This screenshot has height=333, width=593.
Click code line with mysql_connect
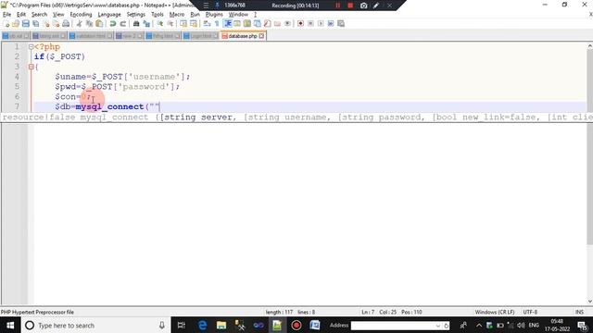click(x=107, y=107)
